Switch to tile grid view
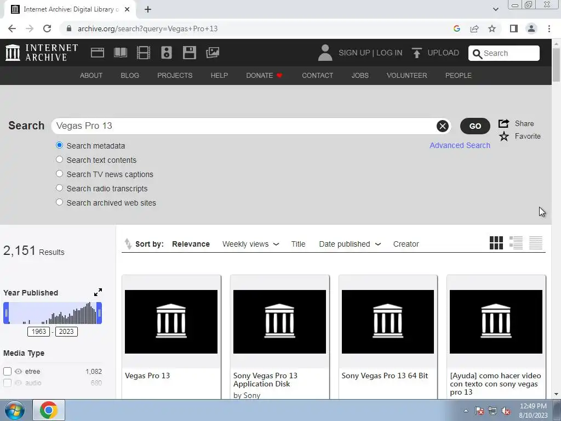Screen dimensions: 561x421 pyautogui.click(x=496, y=243)
